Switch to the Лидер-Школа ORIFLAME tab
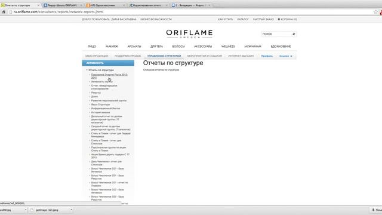Screen dimensions: 382x215 pyautogui.click(x=62, y=5)
